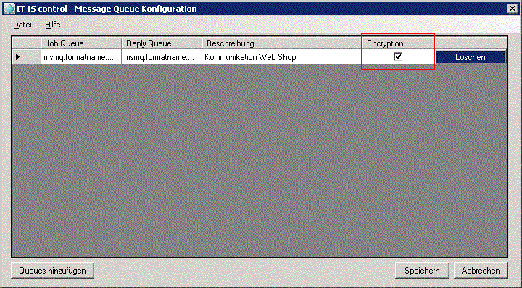Viewport: 522px width, 288px height.
Task: Save configuration with Speichern
Action: point(422,271)
